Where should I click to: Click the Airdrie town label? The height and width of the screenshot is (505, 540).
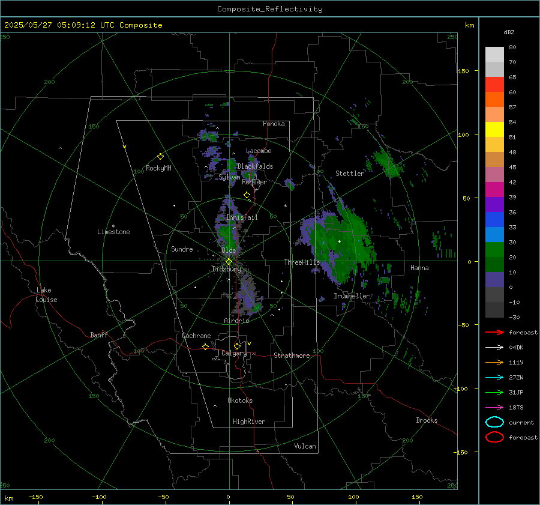tap(236, 321)
